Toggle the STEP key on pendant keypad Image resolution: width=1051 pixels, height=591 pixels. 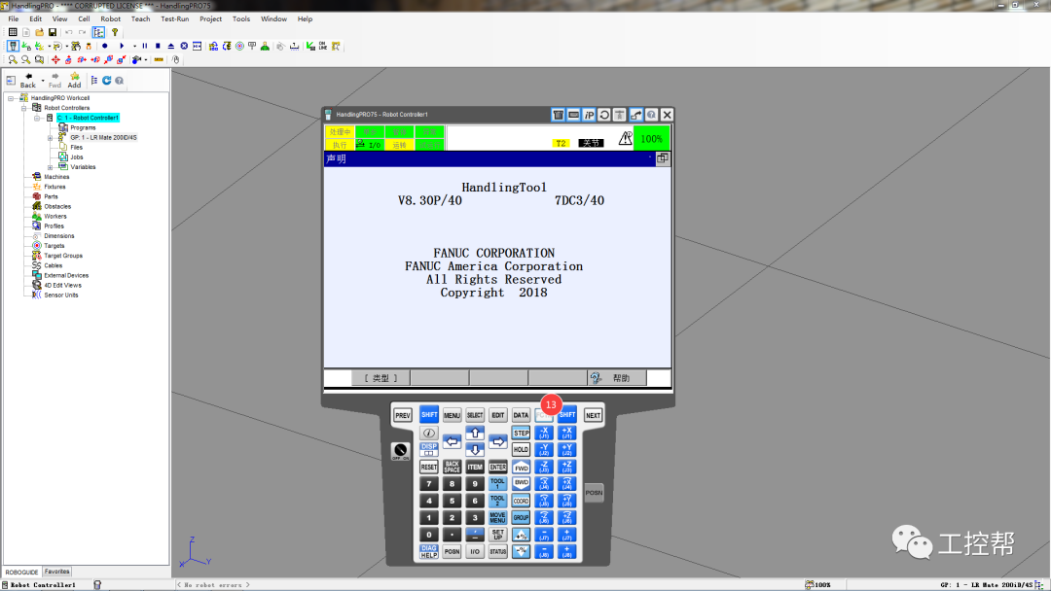click(x=521, y=433)
